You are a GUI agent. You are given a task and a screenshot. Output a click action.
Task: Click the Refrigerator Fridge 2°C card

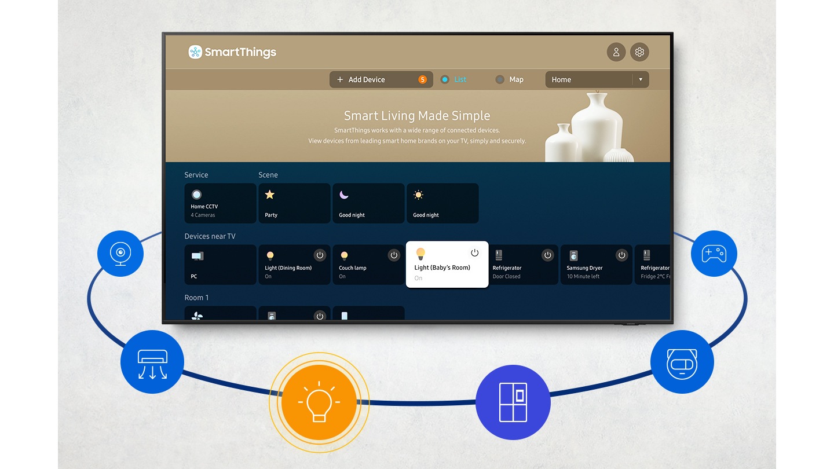click(x=653, y=265)
